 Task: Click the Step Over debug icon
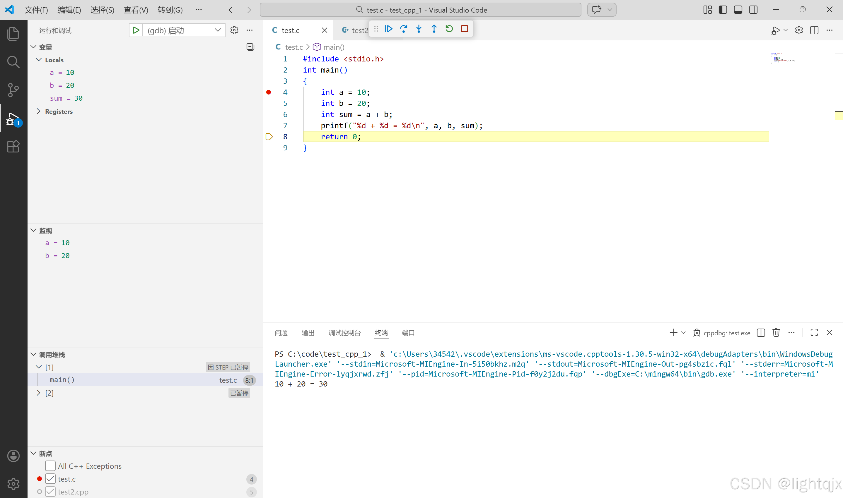point(403,29)
